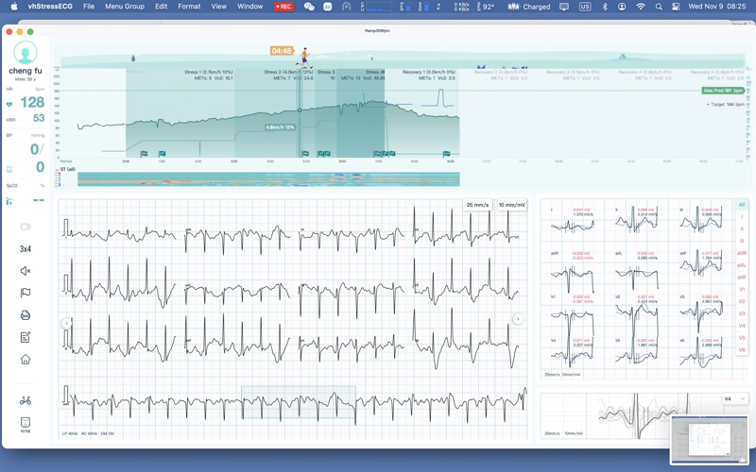Image resolution: width=756 pixels, height=472 pixels.
Task: Click the V2 average beat cell
Action: point(637,316)
